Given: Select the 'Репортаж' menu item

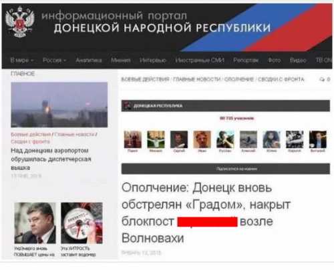Looking at the screenshot, I should pyautogui.click(x=246, y=60).
